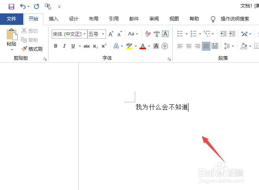The image size is (259, 190).
Task: Undo the last action
Action: click(23, 7)
